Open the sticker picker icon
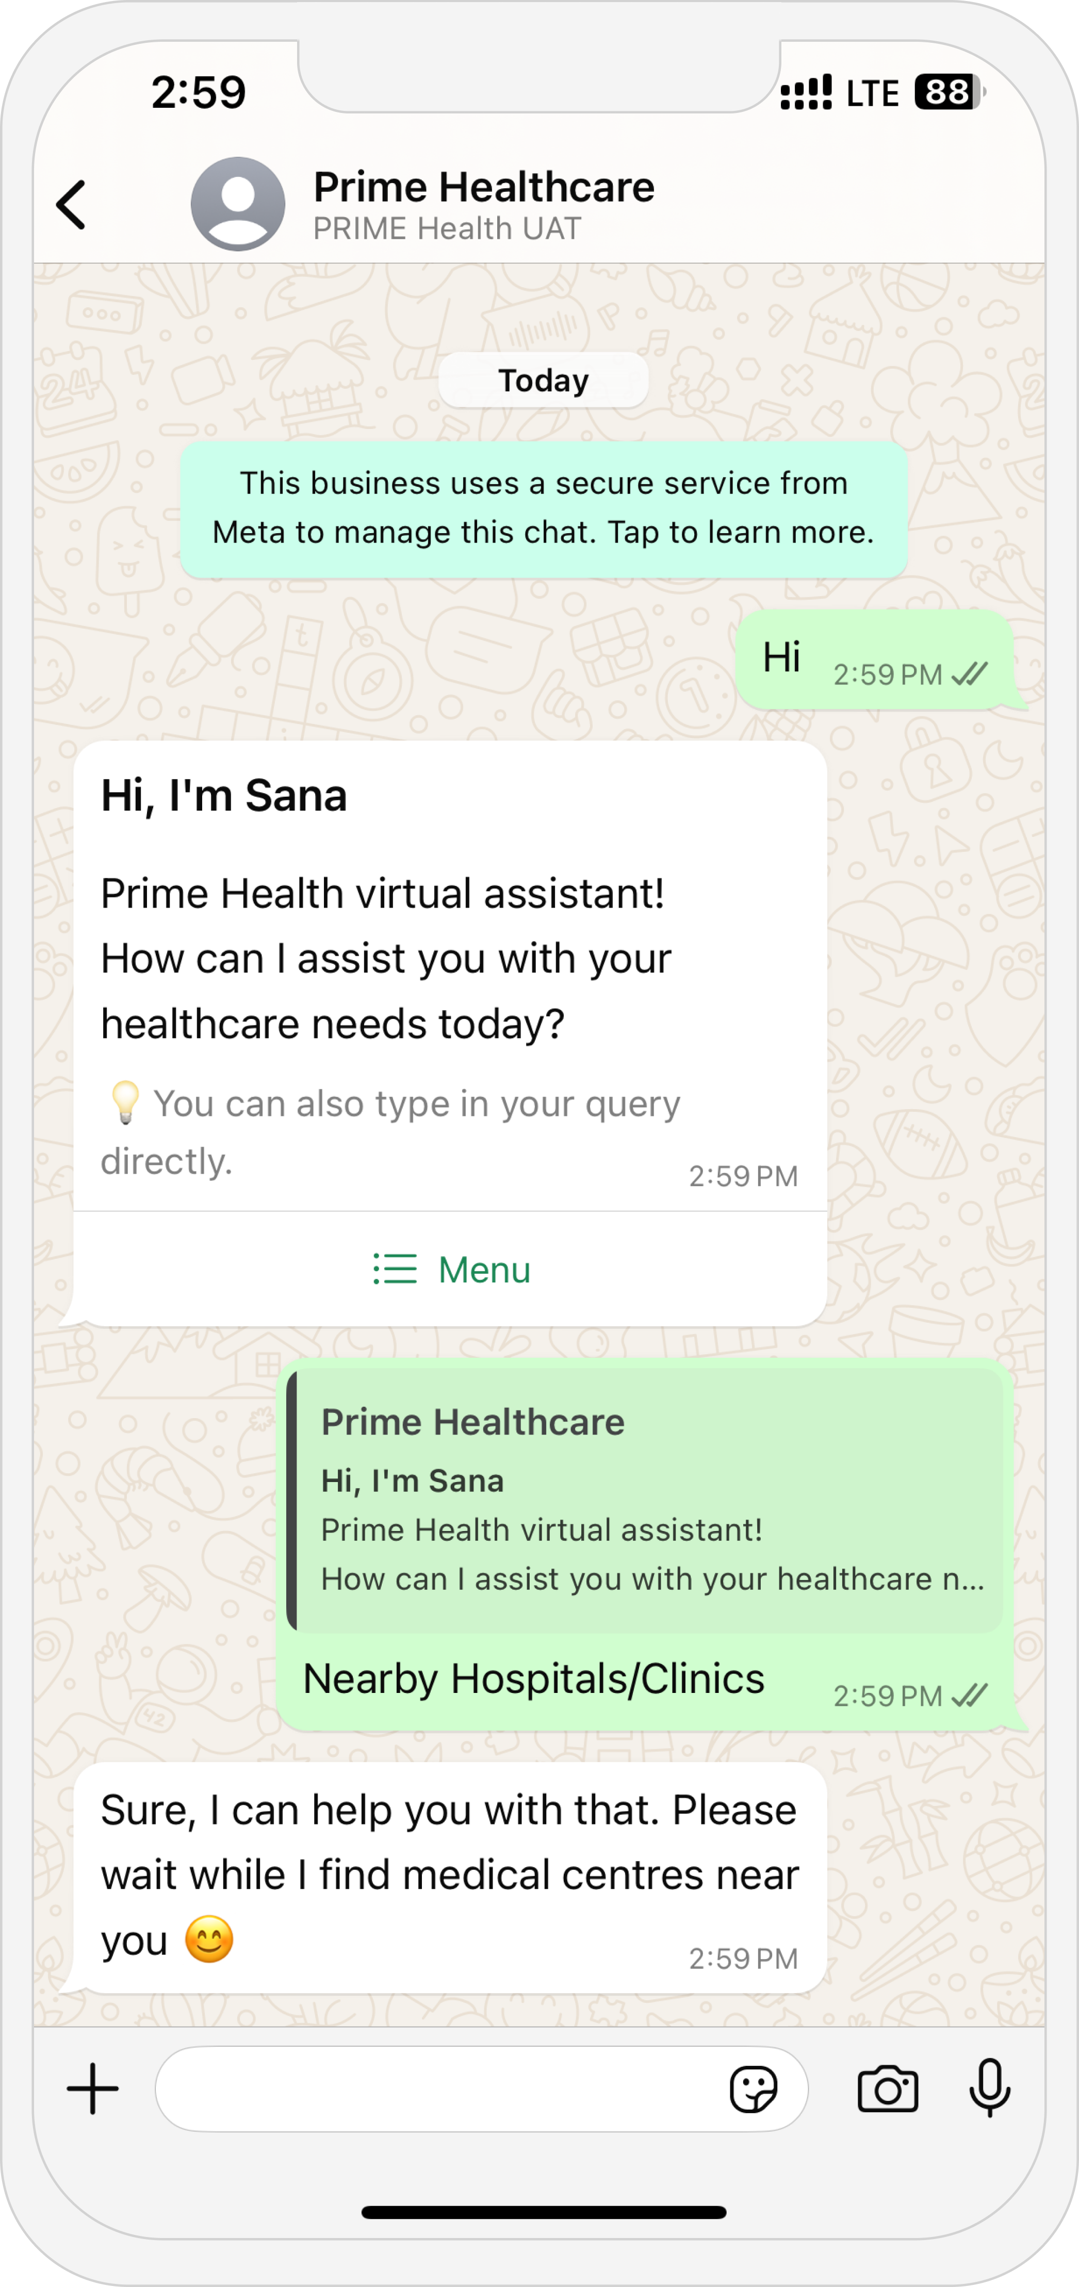 (753, 2089)
